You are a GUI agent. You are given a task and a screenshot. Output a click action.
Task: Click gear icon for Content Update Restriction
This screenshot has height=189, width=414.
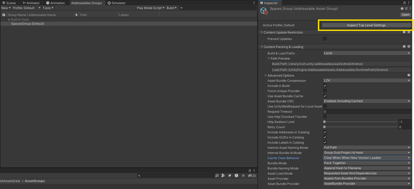click(x=409, y=32)
